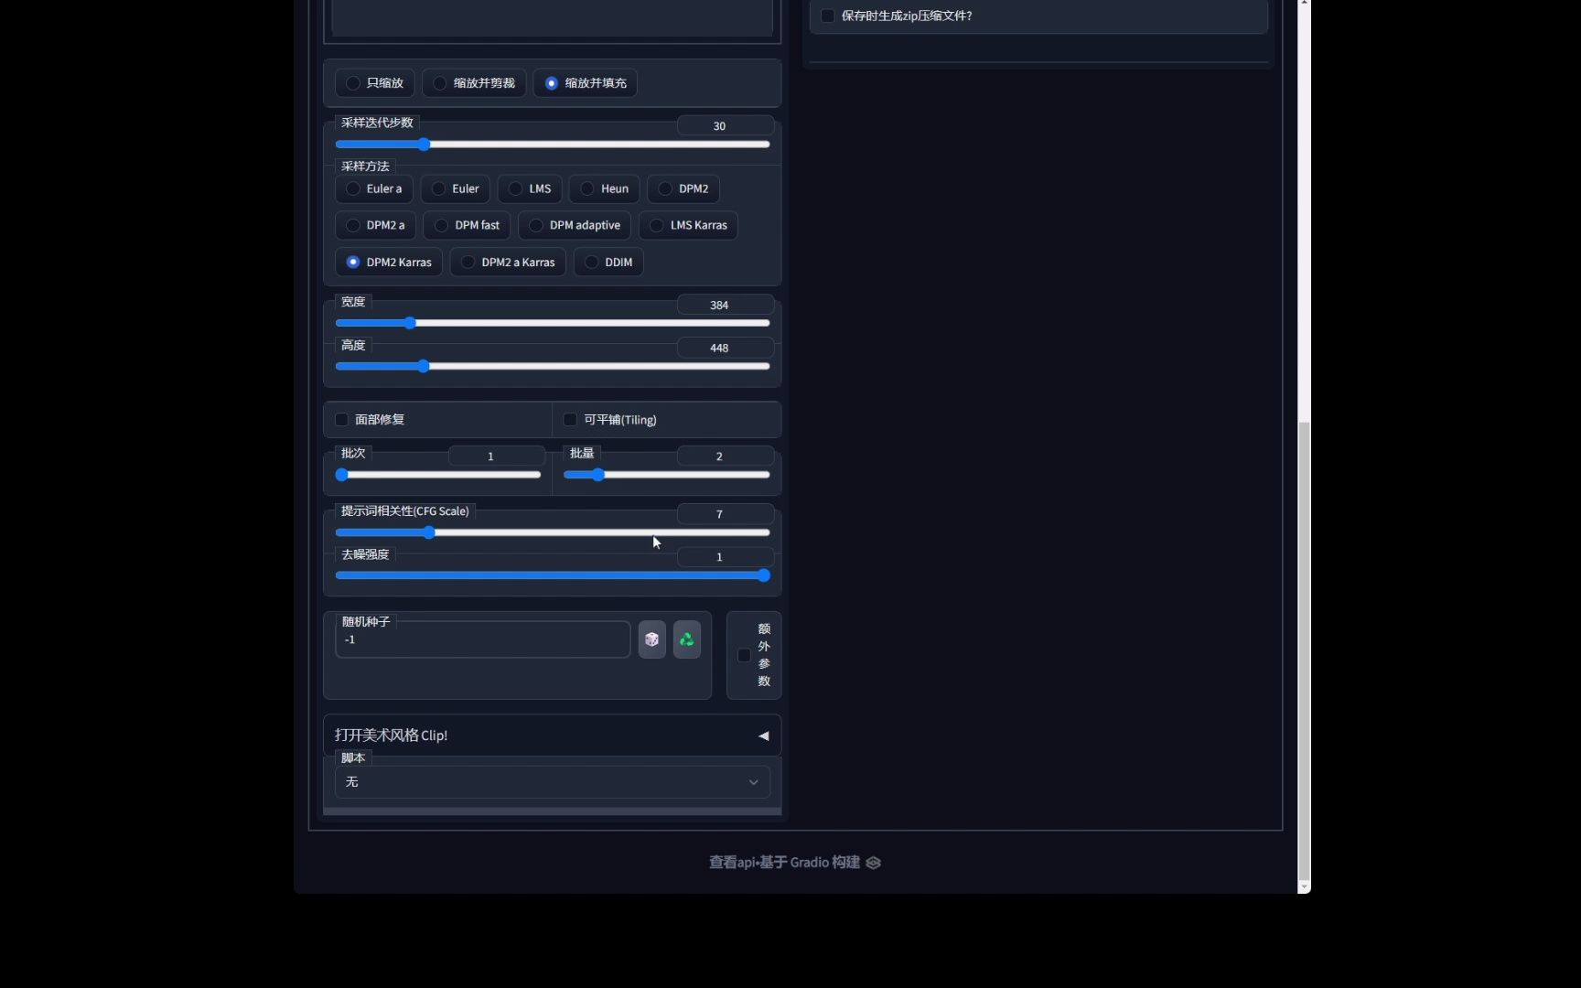Open the 查看api link in footer
This screenshot has height=988, width=1581.
(732, 863)
